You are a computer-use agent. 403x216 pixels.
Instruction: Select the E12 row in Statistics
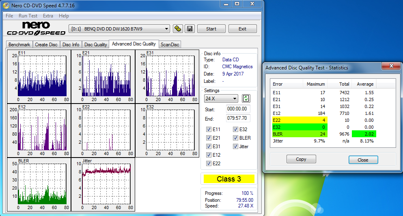pos(323,113)
